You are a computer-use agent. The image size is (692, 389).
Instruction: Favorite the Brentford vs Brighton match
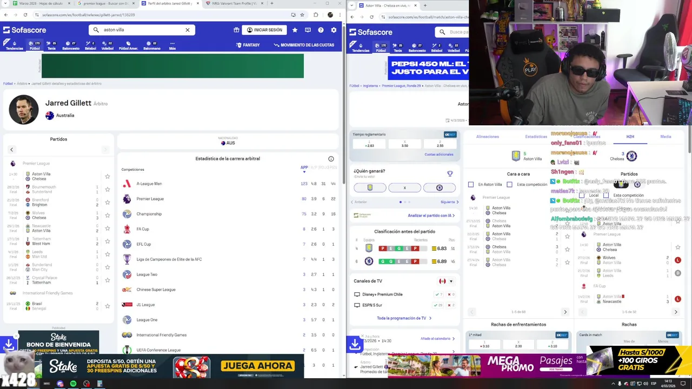(x=108, y=203)
